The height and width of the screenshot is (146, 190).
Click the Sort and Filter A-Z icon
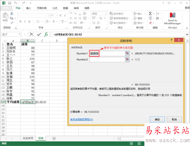[x=157, y=14]
